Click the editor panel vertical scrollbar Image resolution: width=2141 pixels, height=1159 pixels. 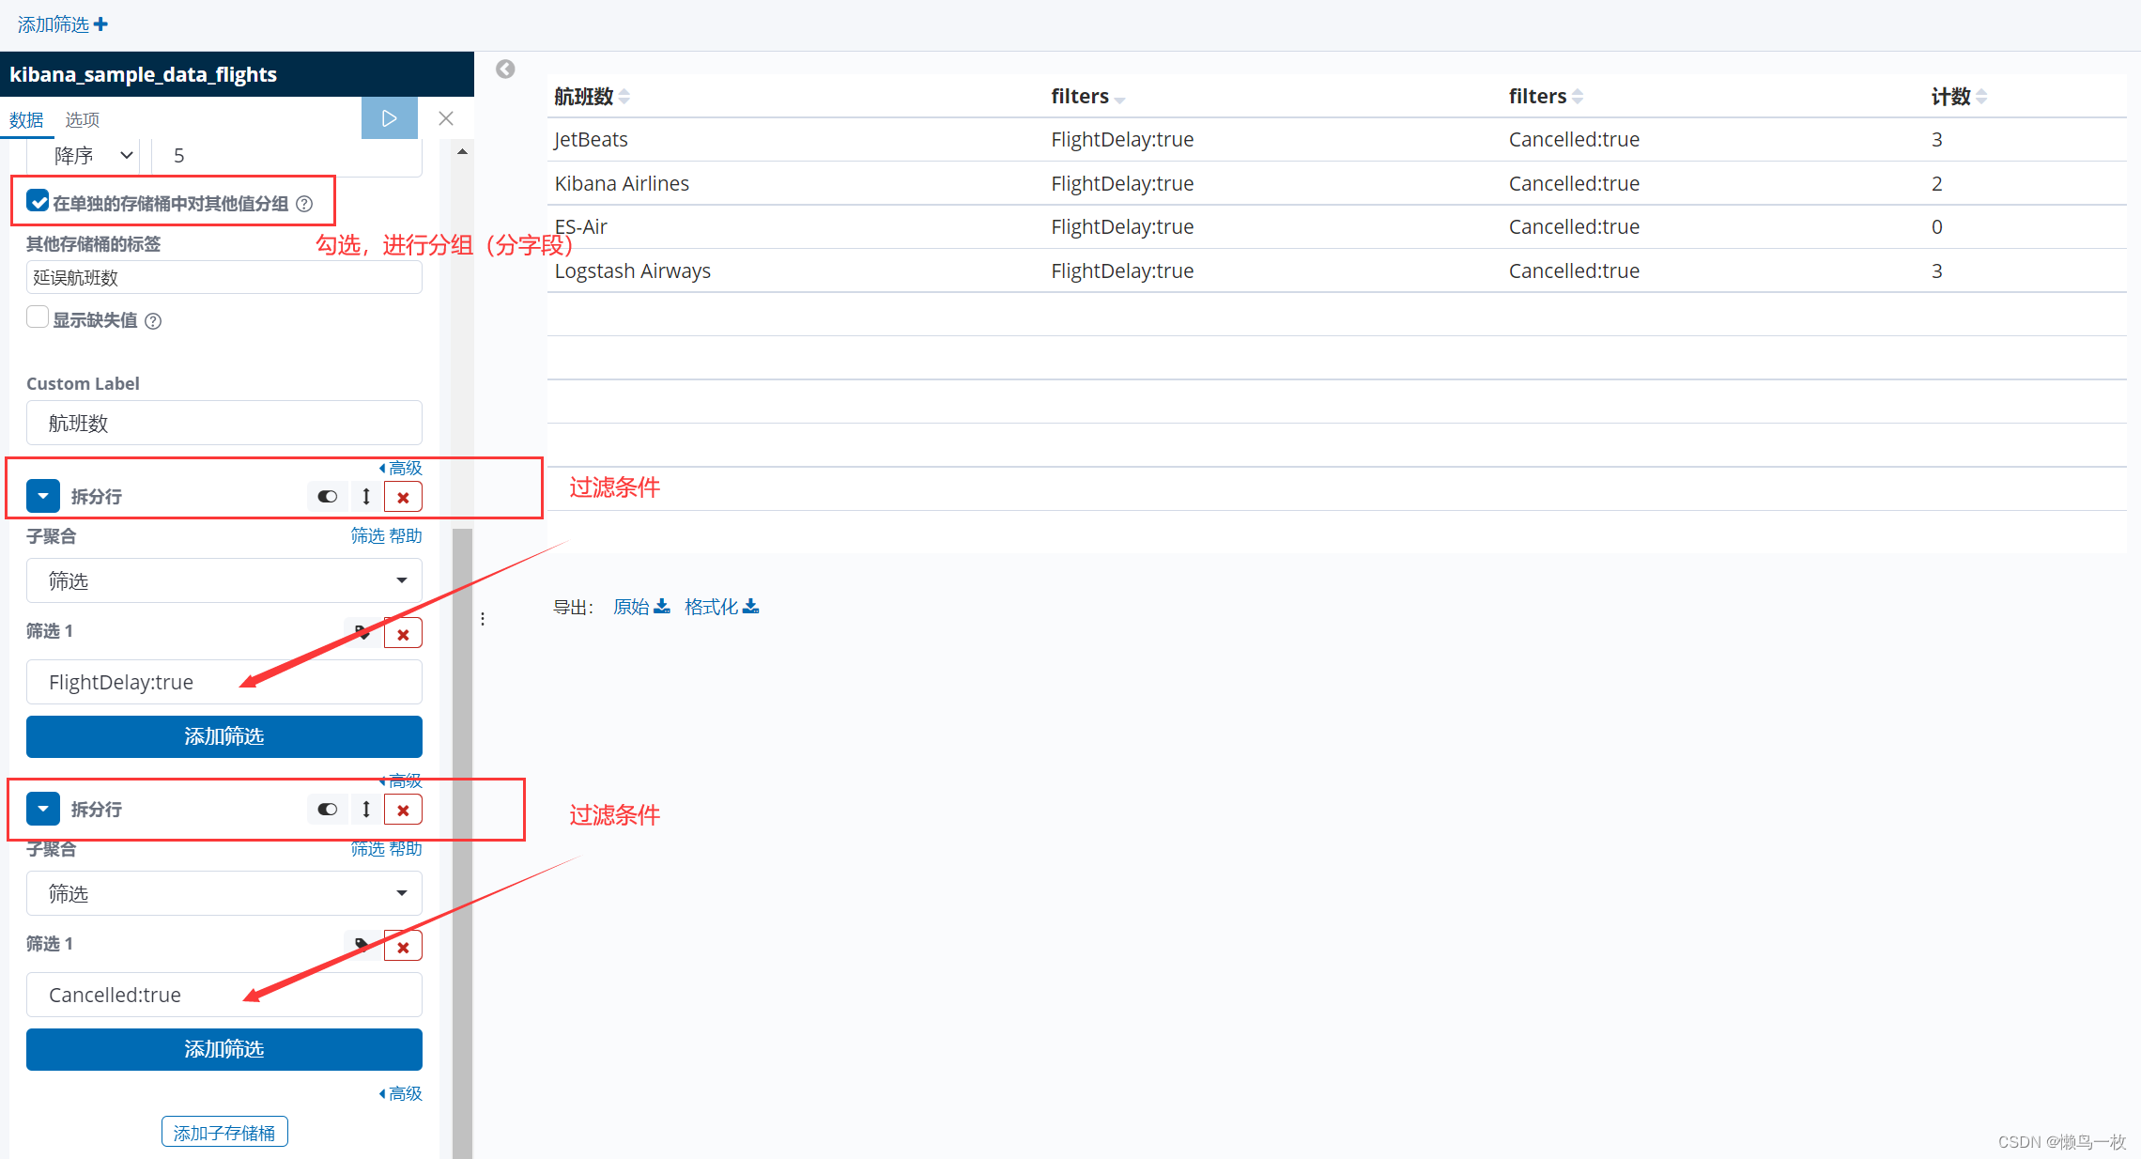point(462,751)
